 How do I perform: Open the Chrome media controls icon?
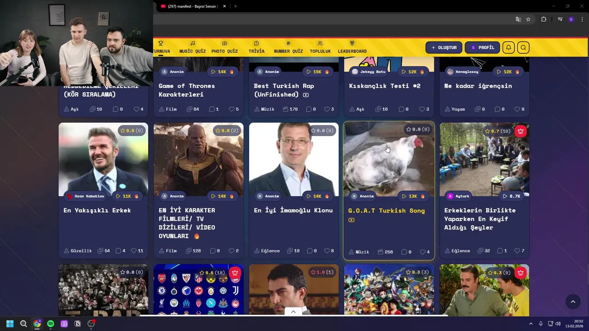point(560,19)
